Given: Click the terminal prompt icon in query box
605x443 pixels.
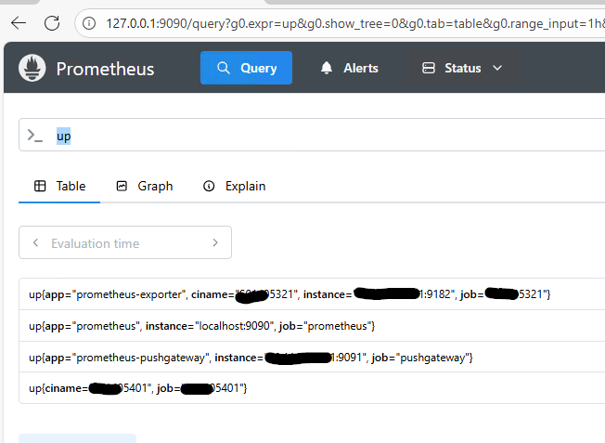Looking at the screenshot, I should 34,136.
